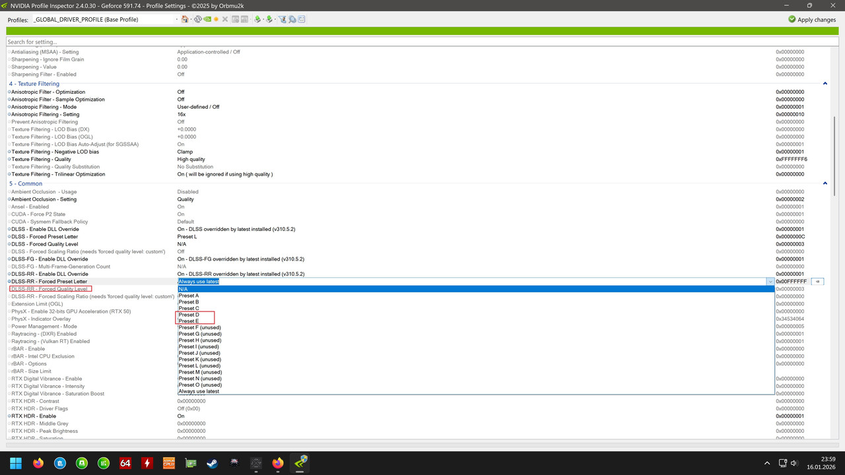This screenshot has height=475, width=845.
Task: Click the volume speaker tray icon
Action: click(794, 463)
